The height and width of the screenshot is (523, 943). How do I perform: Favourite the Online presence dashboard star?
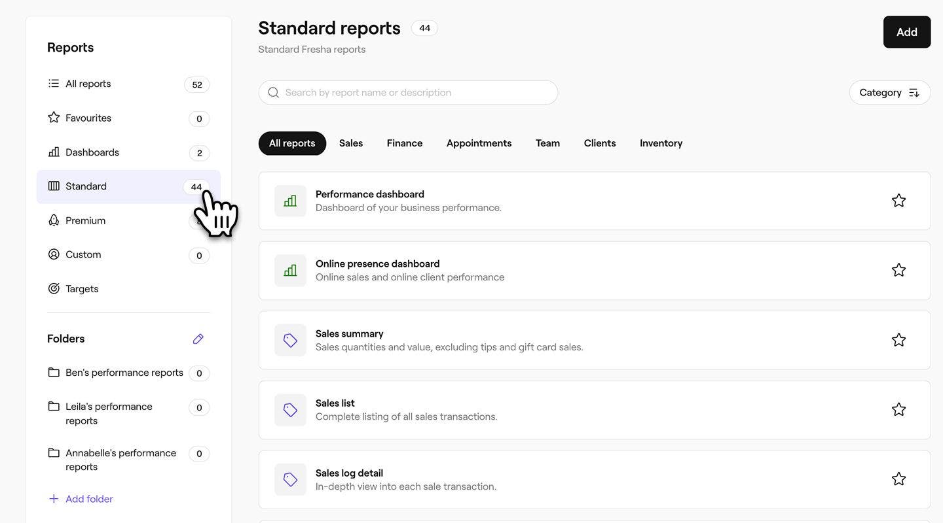point(898,270)
